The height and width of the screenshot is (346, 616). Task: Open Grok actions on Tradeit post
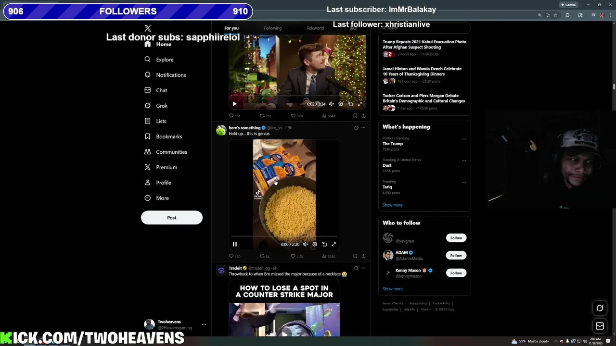(x=356, y=268)
